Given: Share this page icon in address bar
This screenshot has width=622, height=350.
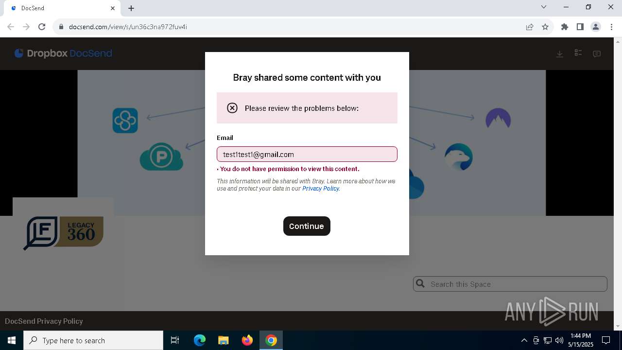Looking at the screenshot, I should [x=530, y=27].
